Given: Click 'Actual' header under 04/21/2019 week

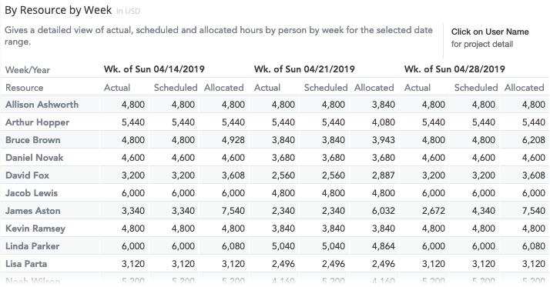Looking at the screenshot, I should 267,88.
